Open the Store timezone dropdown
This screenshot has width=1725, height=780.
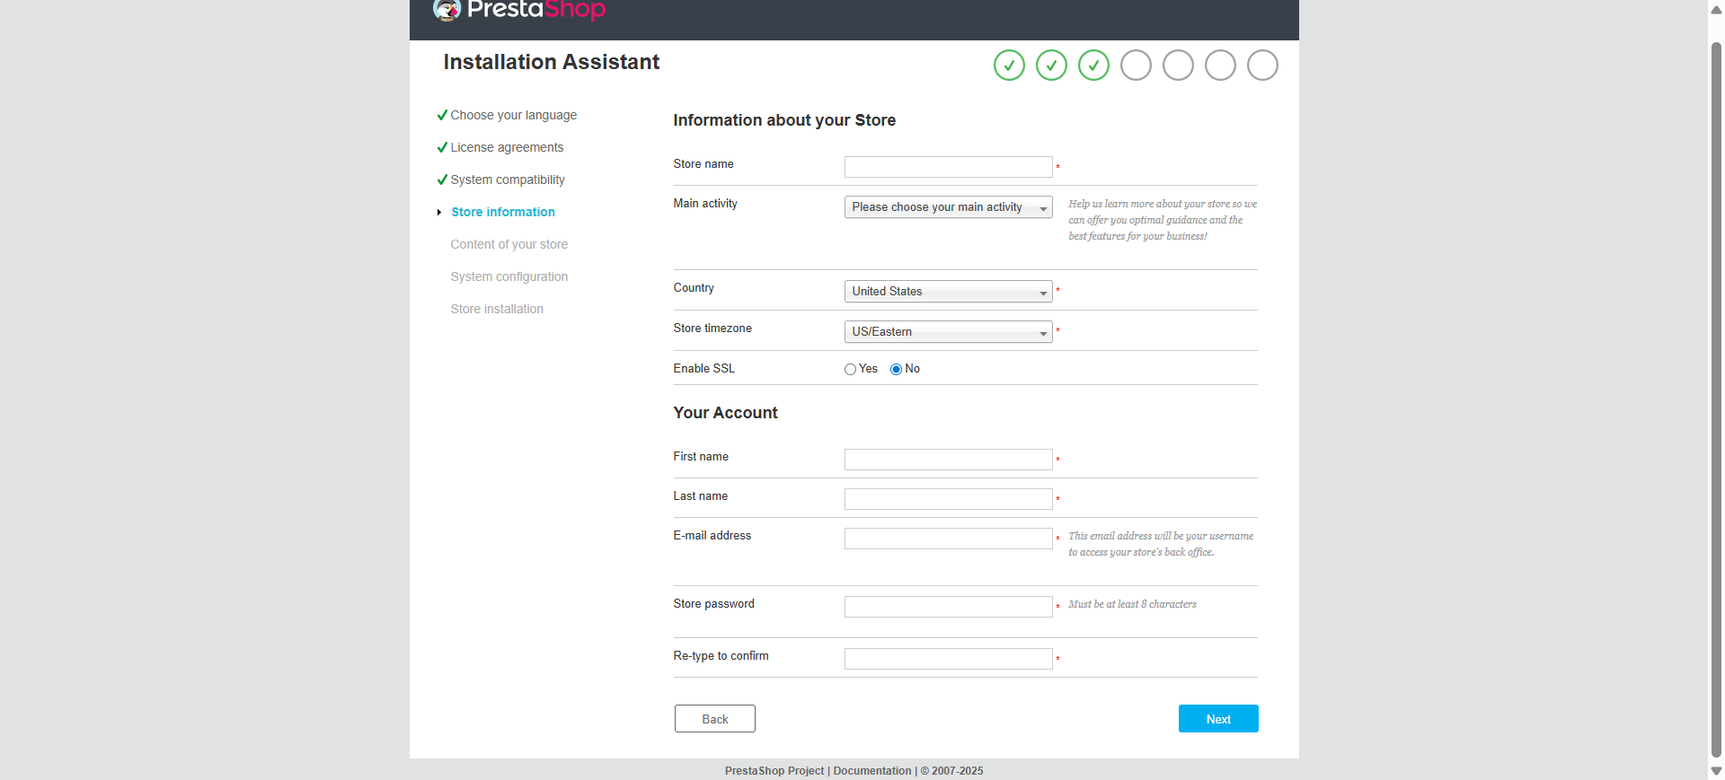948,332
